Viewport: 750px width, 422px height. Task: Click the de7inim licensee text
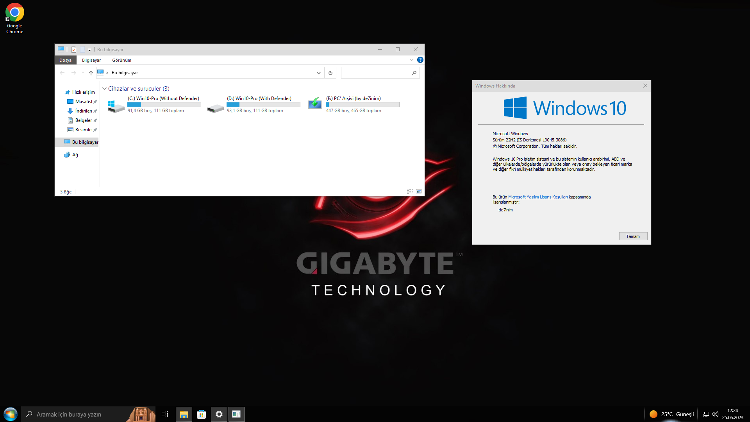(505, 210)
